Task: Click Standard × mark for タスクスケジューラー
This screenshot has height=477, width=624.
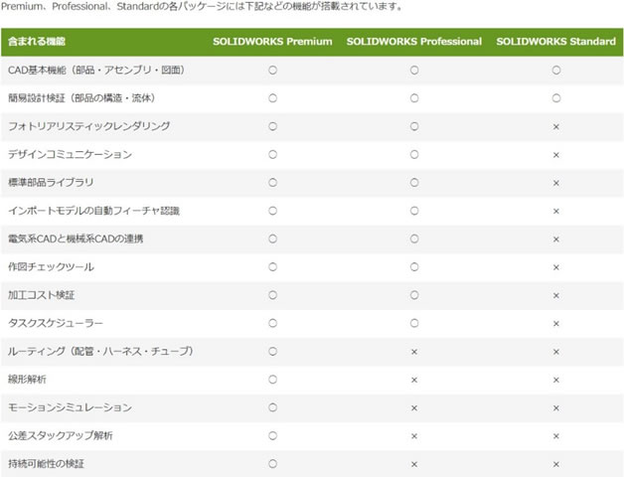Action: (556, 324)
